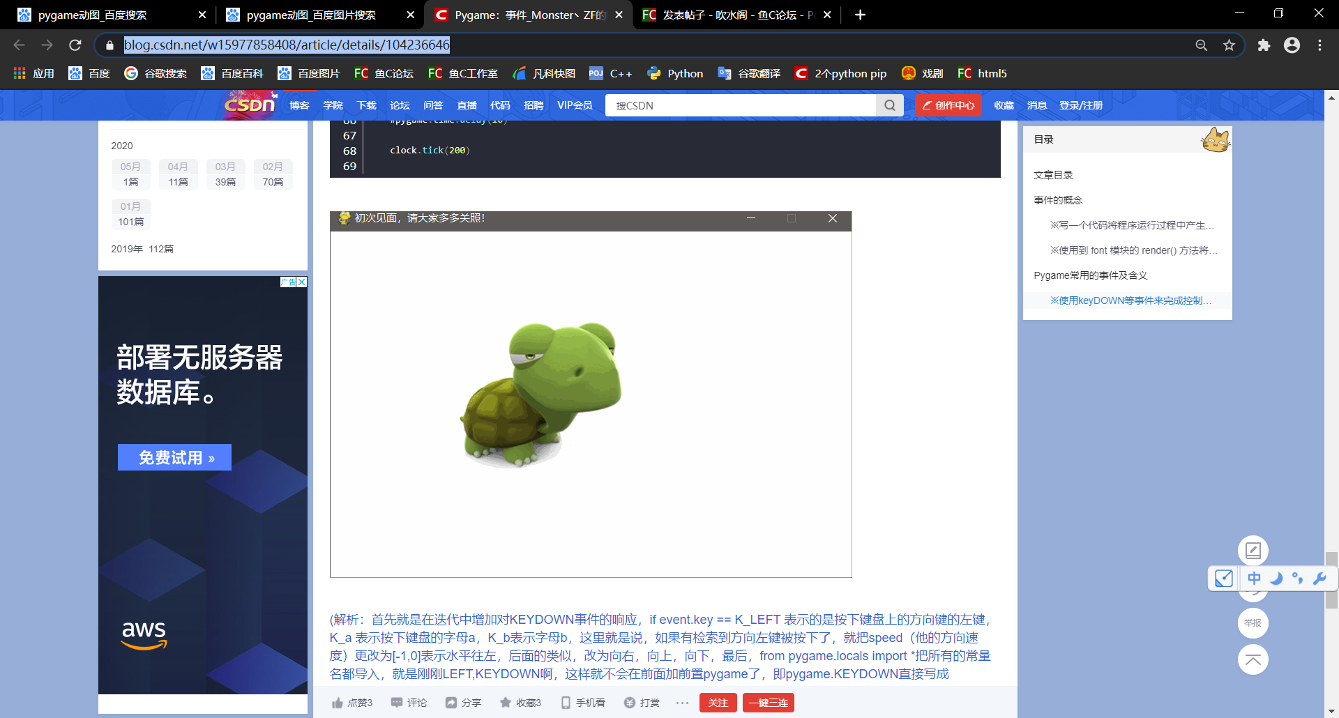Click the IME moon half-width toggle

click(1276, 578)
